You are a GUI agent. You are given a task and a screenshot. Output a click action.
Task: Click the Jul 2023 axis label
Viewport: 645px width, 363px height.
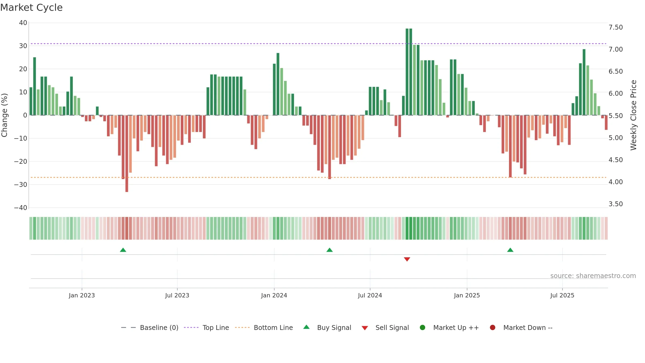click(177, 296)
